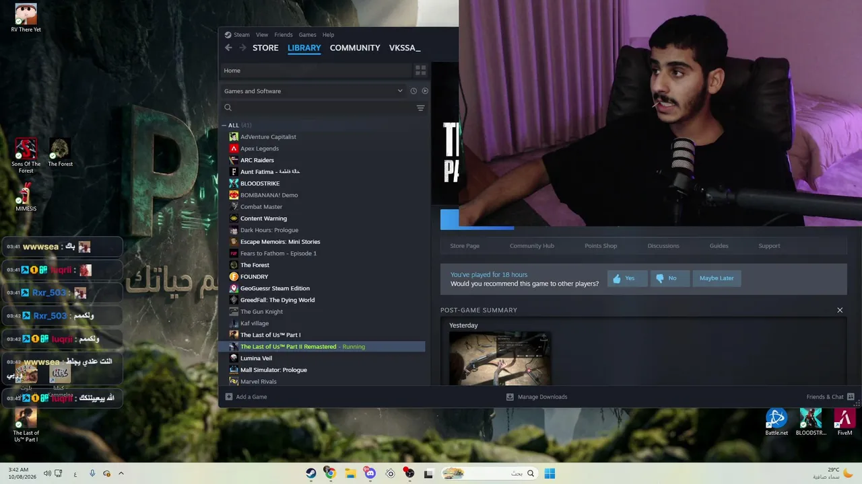
Task: Click the volume speaker icon in taskbar
Action: pyautogui.click(x=47, y=473)
